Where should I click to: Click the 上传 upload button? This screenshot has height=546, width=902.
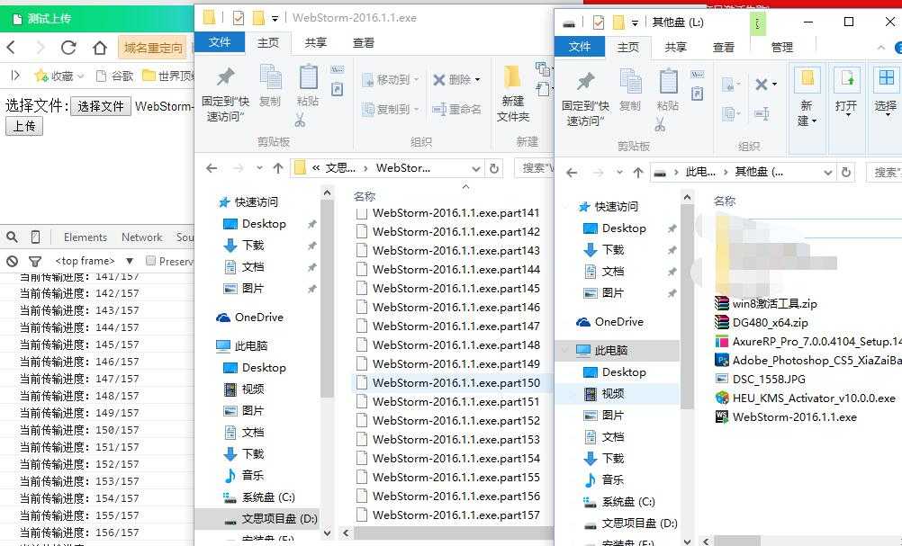24,126
